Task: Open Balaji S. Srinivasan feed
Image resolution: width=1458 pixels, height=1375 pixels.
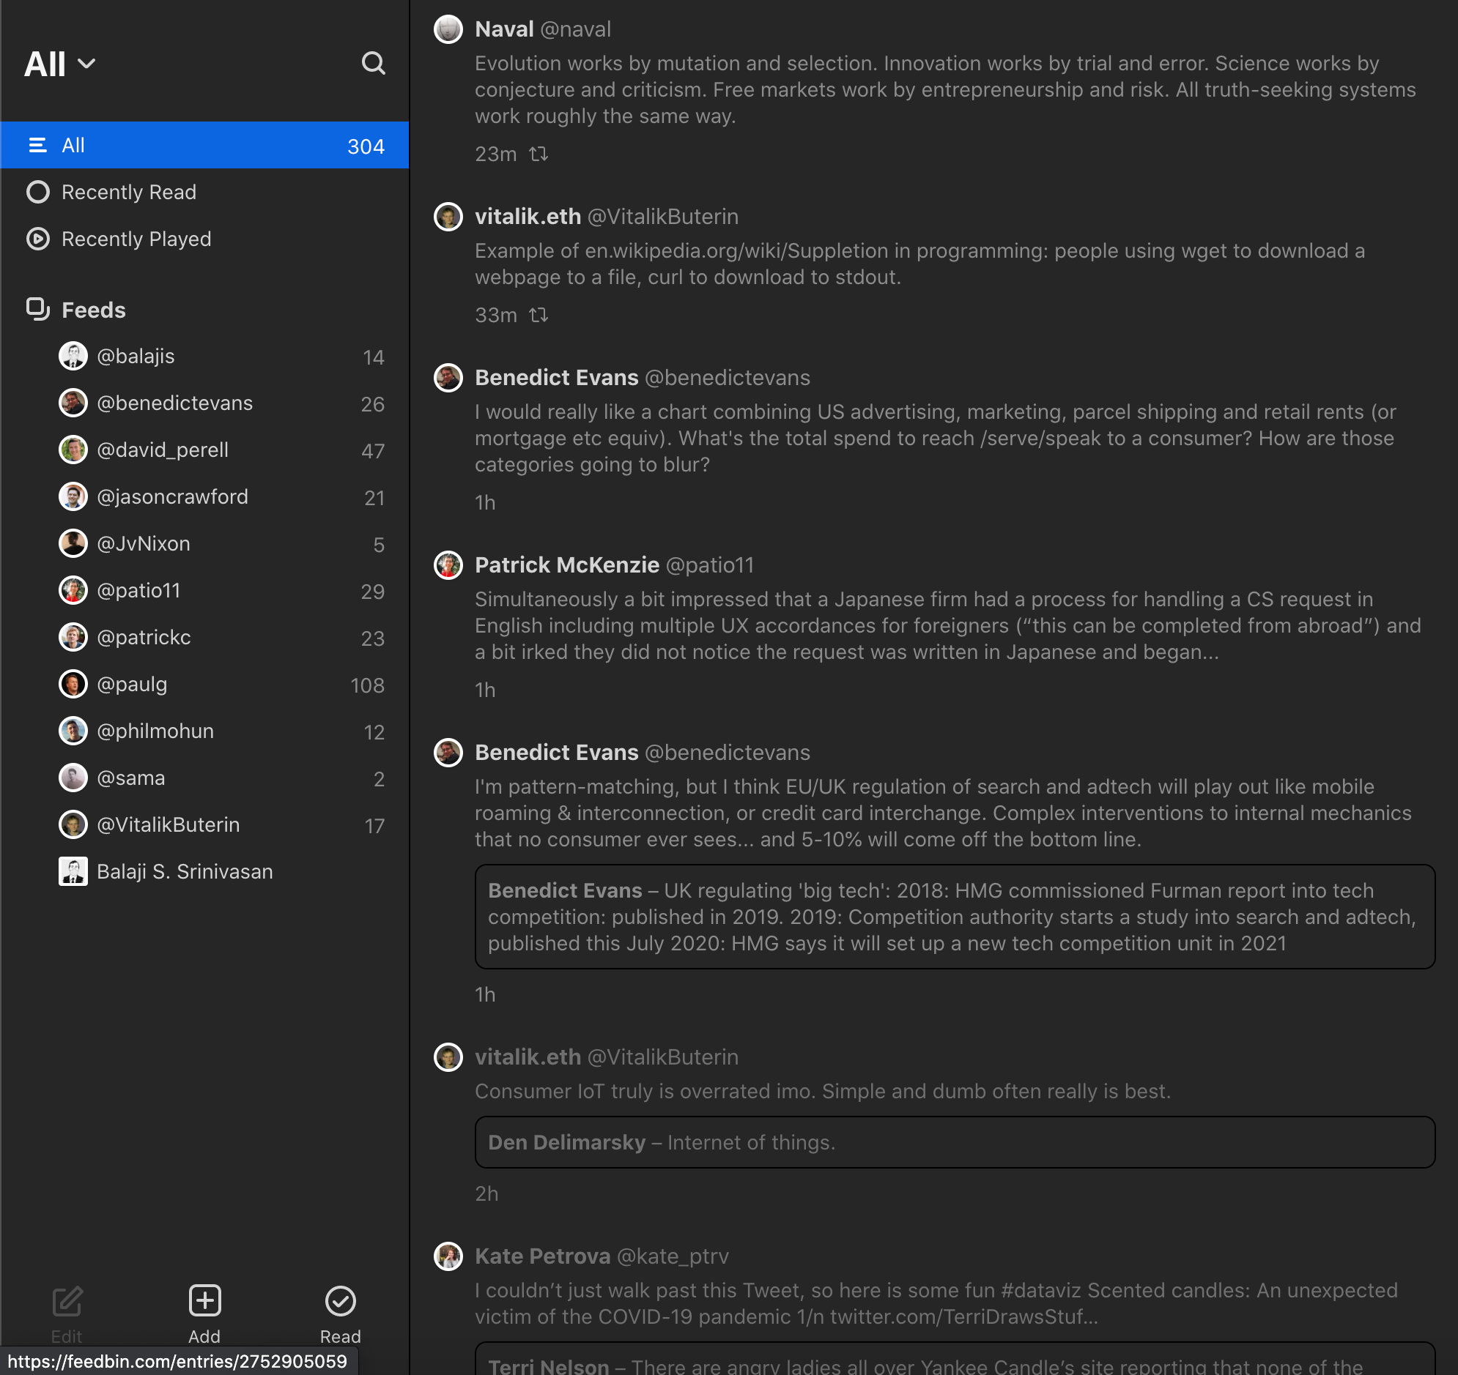Action: [184, 871]
